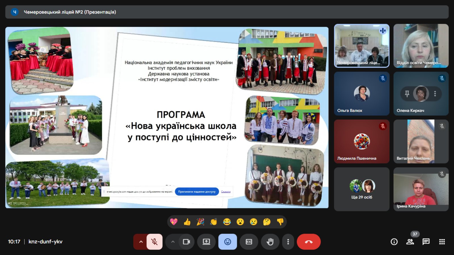Expand audio settings arrow beside microphone

click(141, 242)
